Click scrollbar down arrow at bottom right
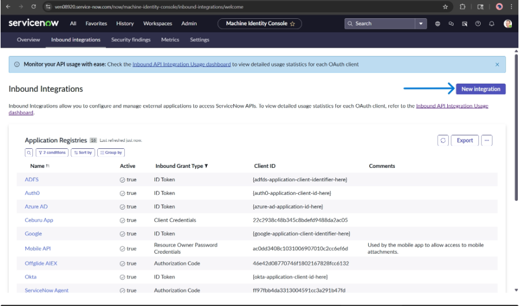 pyautogui.click(x=516, y=290)
